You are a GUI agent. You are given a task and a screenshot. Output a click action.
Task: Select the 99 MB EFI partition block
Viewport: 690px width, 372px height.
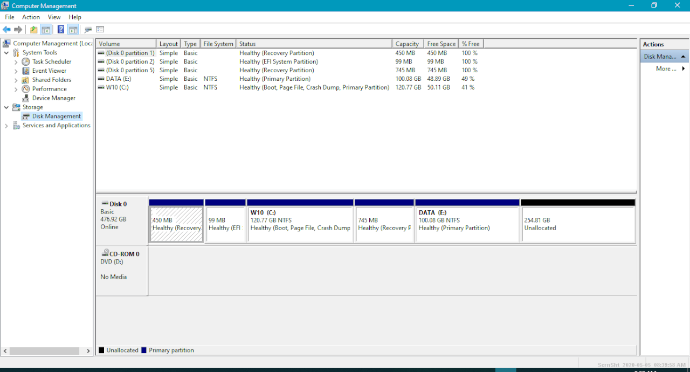click(225, 221)
